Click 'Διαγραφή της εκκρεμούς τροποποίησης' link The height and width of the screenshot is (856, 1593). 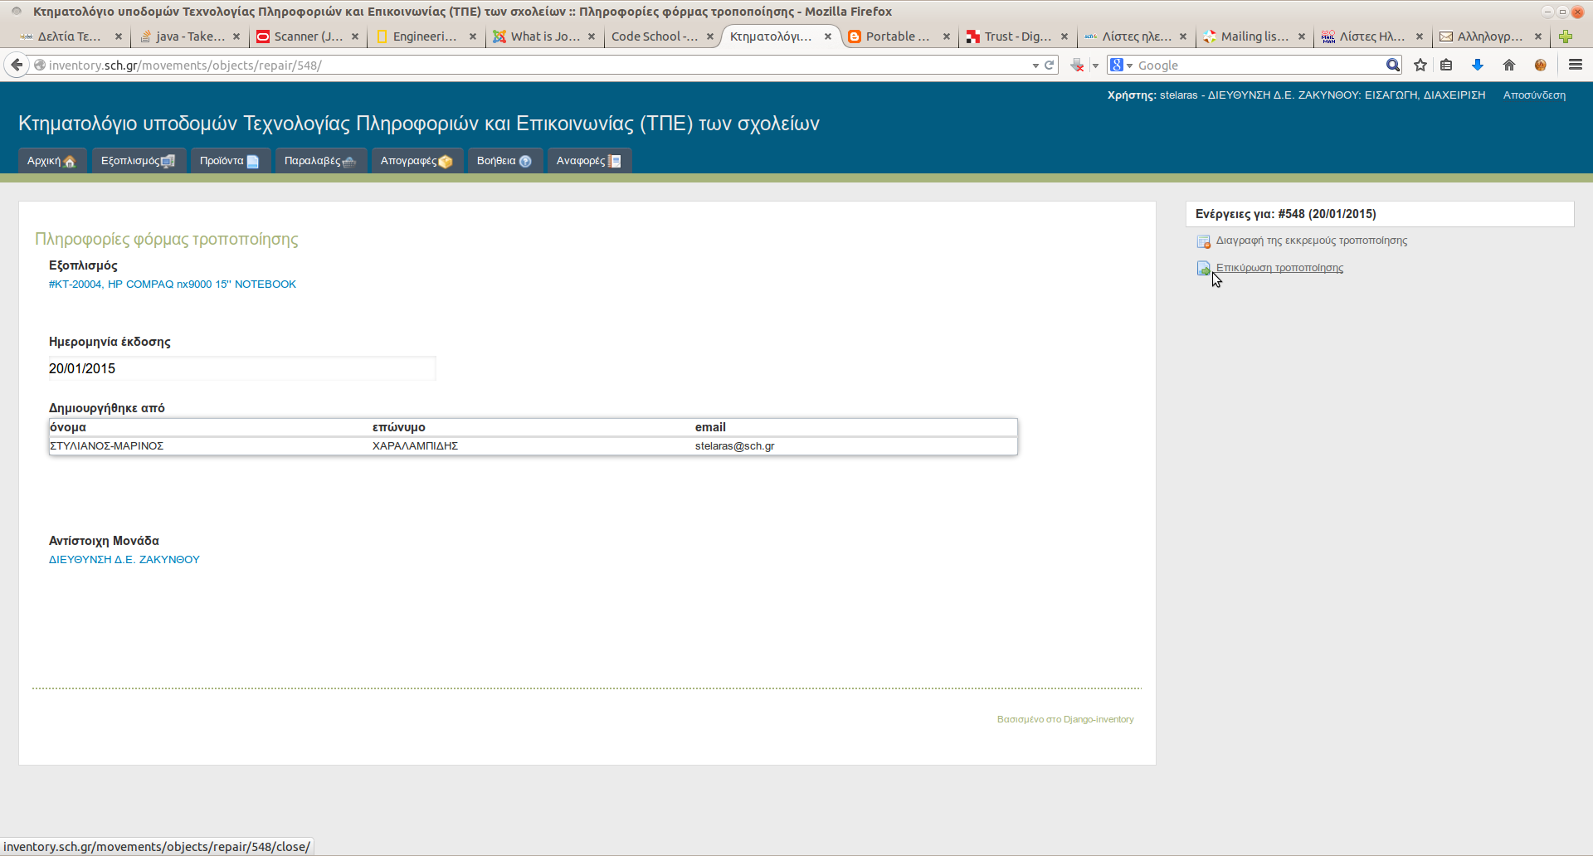pos(1311,241)
